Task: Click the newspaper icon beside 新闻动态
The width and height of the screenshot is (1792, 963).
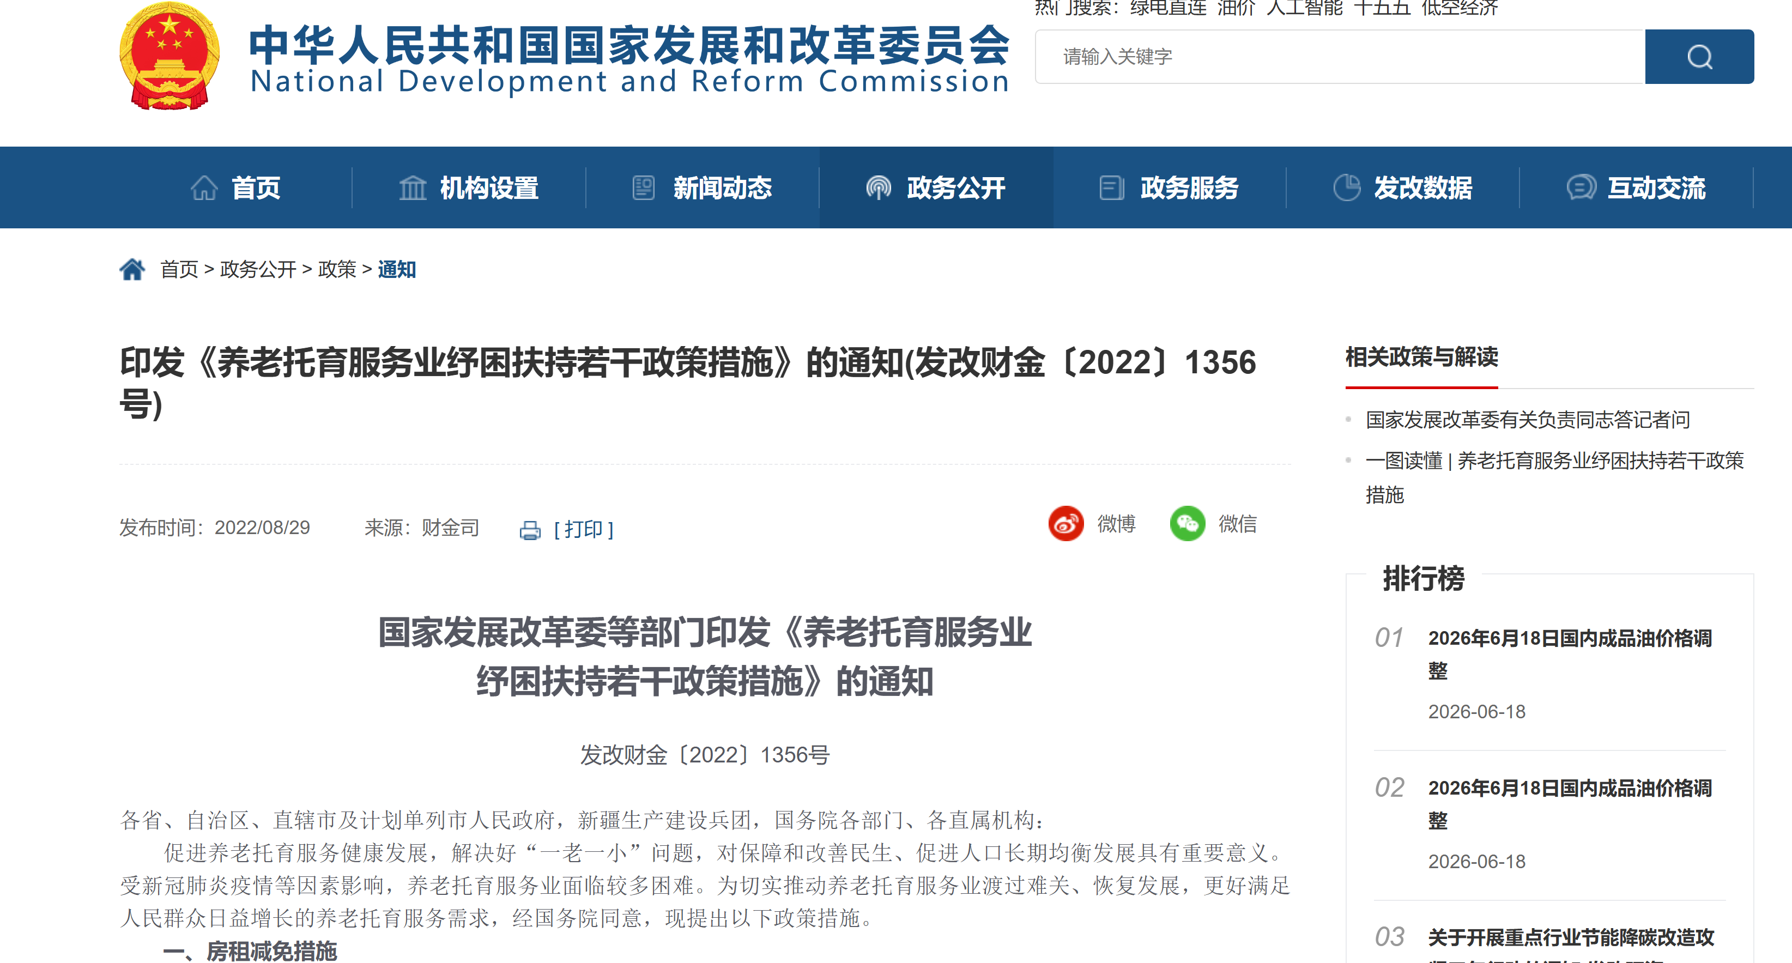Action: pos(644,188)
